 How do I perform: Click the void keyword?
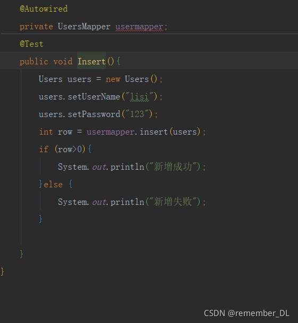pos(63,62)
